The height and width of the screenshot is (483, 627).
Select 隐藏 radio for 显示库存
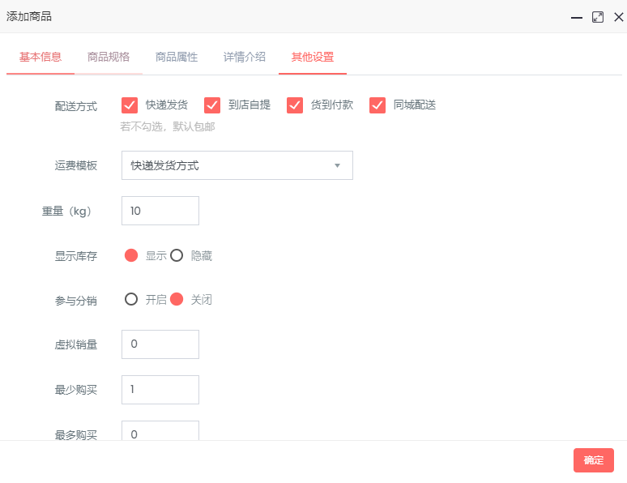(x=177, y=256)
